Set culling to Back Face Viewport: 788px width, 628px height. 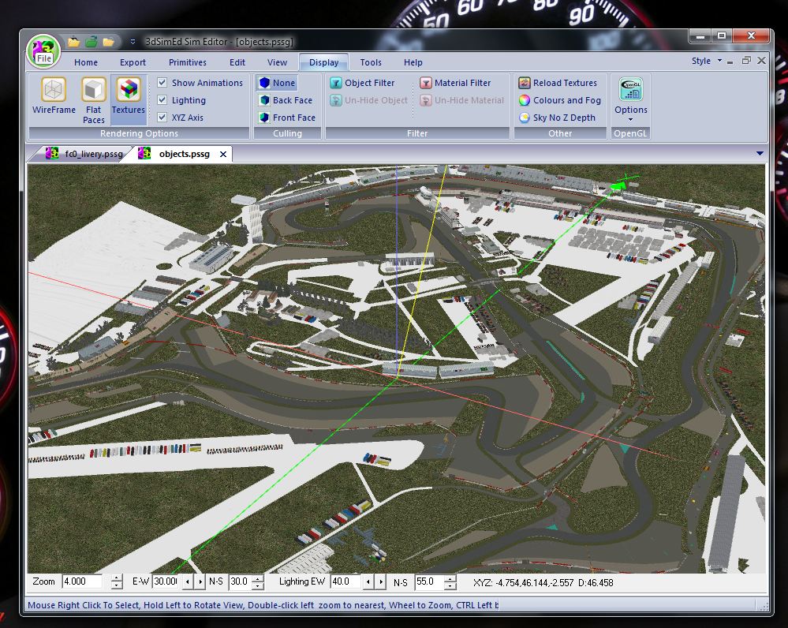[286, 100]
